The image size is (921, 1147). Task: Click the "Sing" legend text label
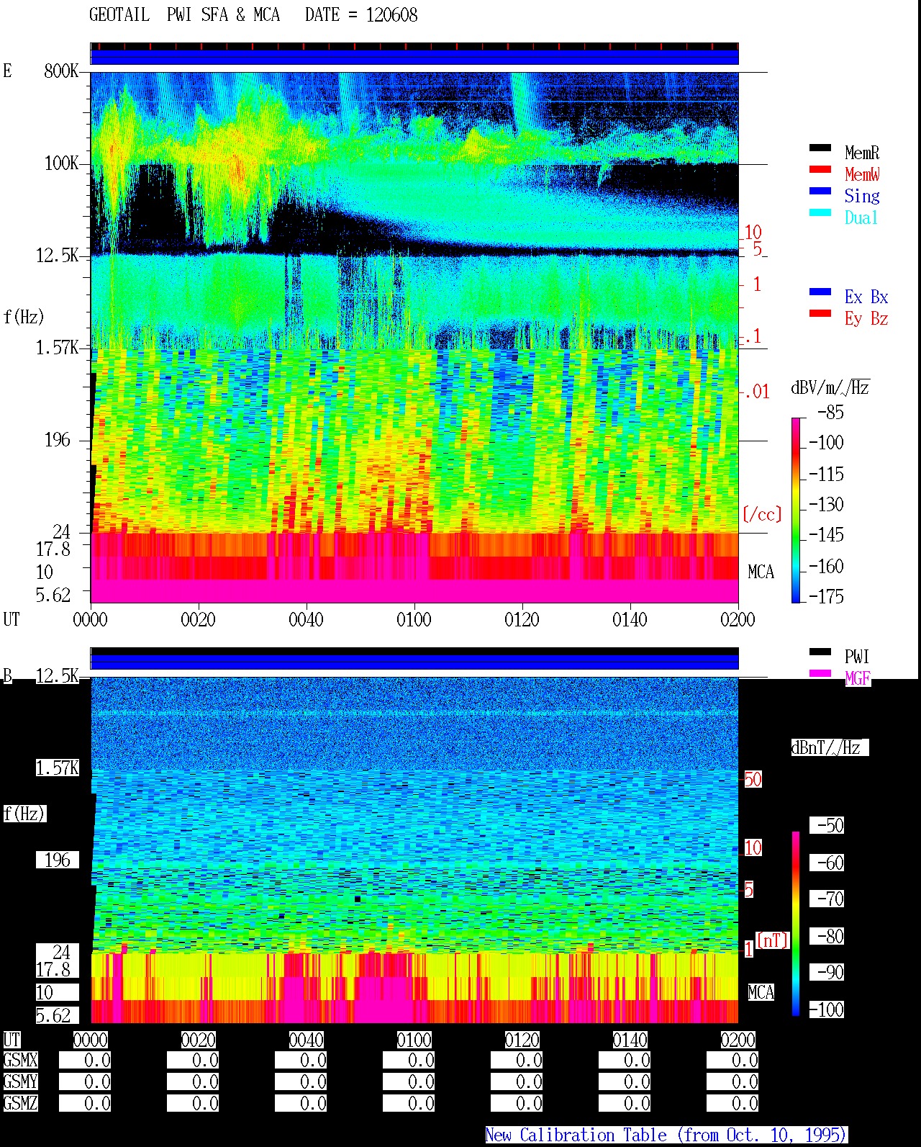[862, 196]
